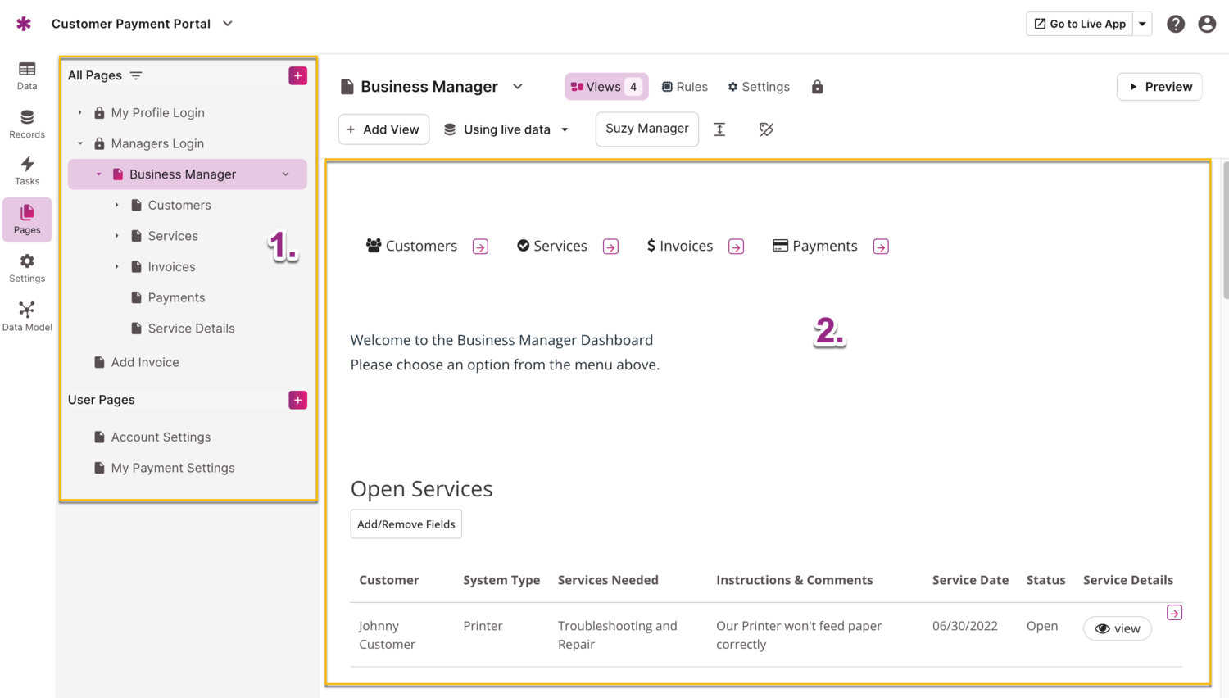1229x698 pixels.
Task: Open the Using live data dropdown
Action: point(506,129)
